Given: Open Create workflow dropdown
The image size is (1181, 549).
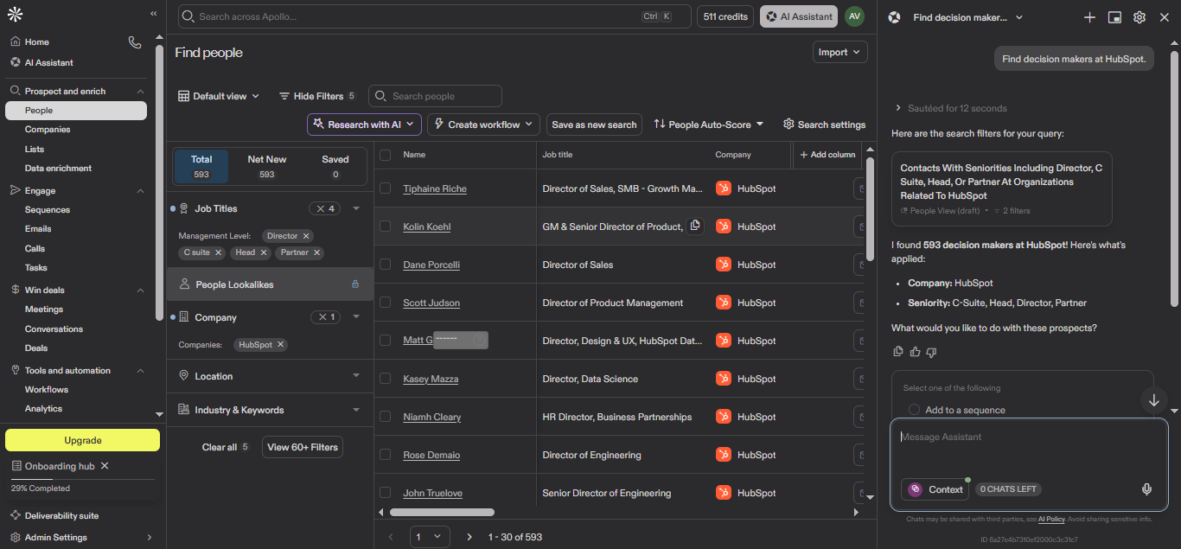Looking at the screenshot, I should tap(483, 124).
